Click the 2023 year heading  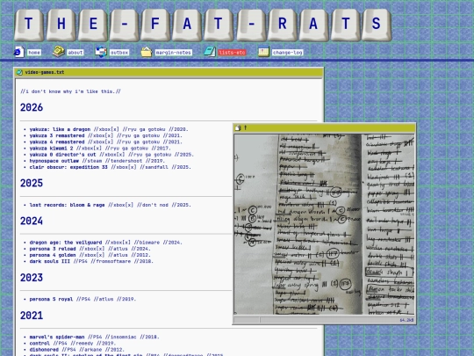tap(32, 278)
